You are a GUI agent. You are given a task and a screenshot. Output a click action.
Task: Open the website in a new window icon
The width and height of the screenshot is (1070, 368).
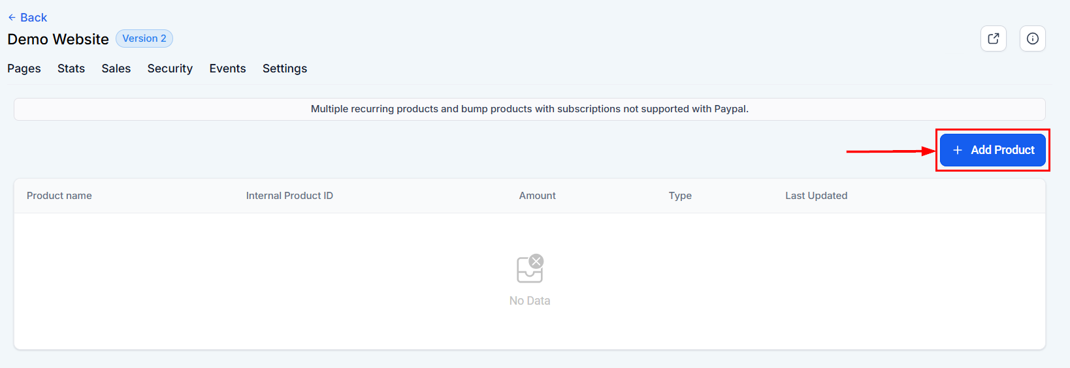(993, 38)
